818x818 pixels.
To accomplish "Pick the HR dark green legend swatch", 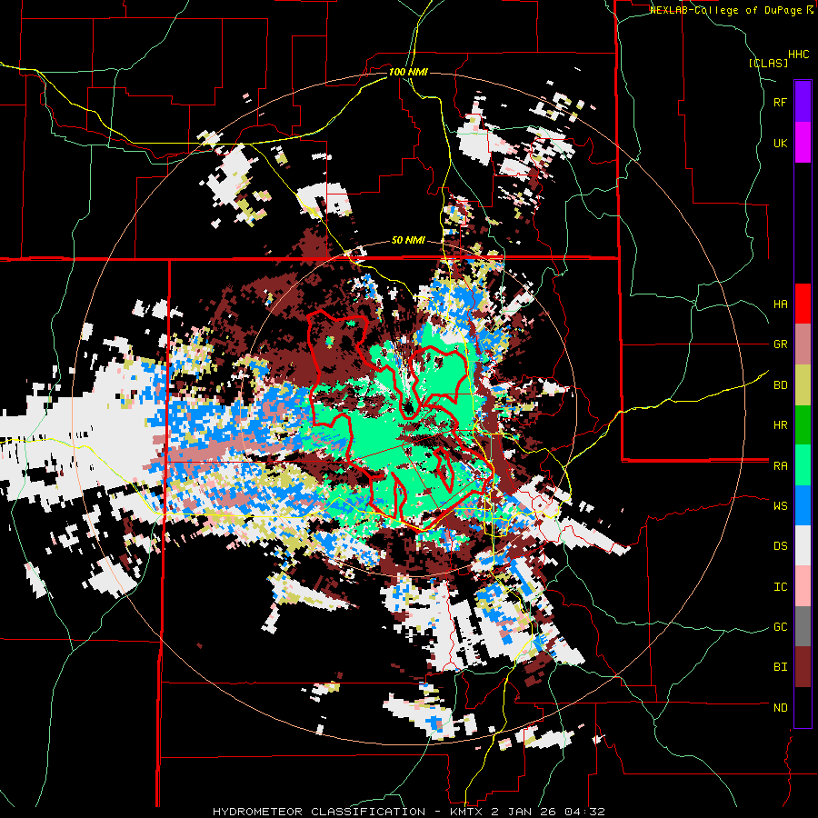I will [x=803, y=425].
